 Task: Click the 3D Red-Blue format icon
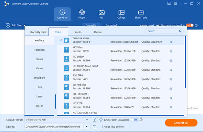pos(66,87)
